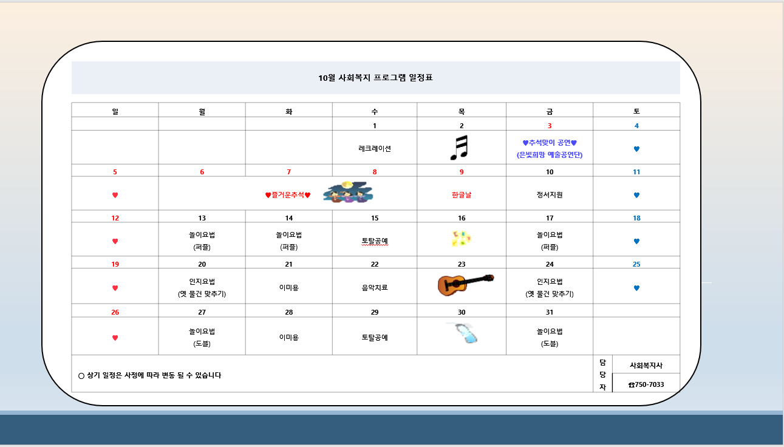Viewport: 784px width, 447px height.
Task: Click the red 한글날 text
Action: [x=462, y=195]
